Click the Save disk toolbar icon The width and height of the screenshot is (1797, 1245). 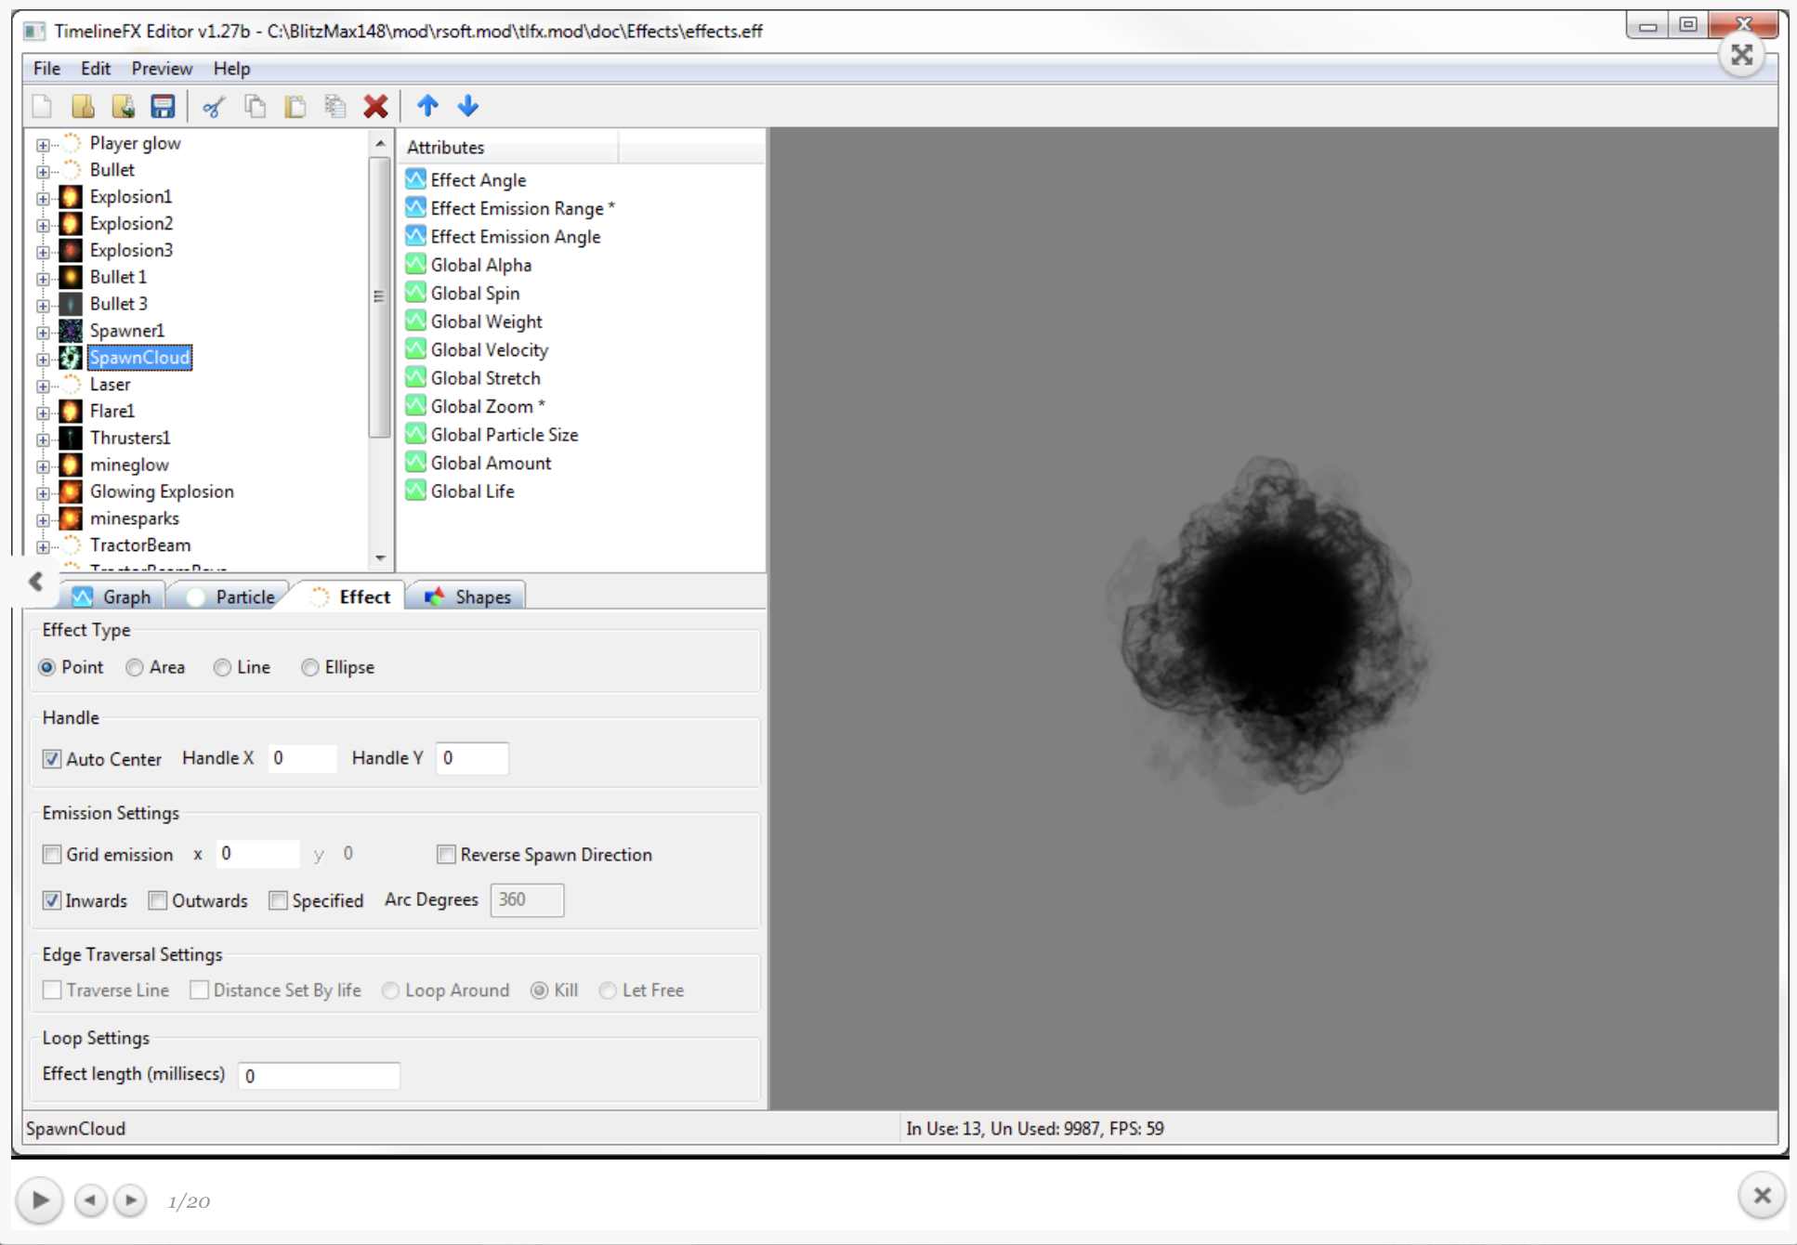(x=163, y=107)
